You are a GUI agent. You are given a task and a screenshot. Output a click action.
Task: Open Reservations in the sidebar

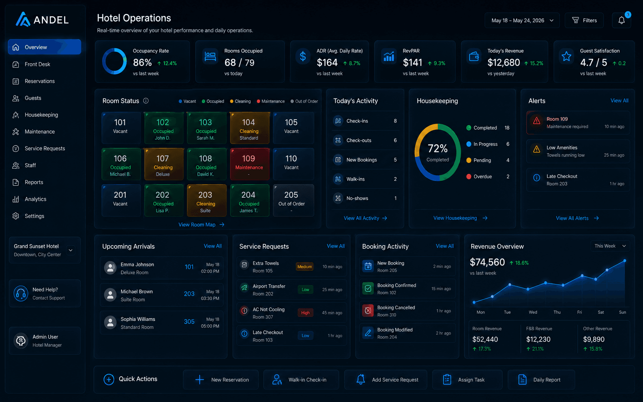coord(45,81)
